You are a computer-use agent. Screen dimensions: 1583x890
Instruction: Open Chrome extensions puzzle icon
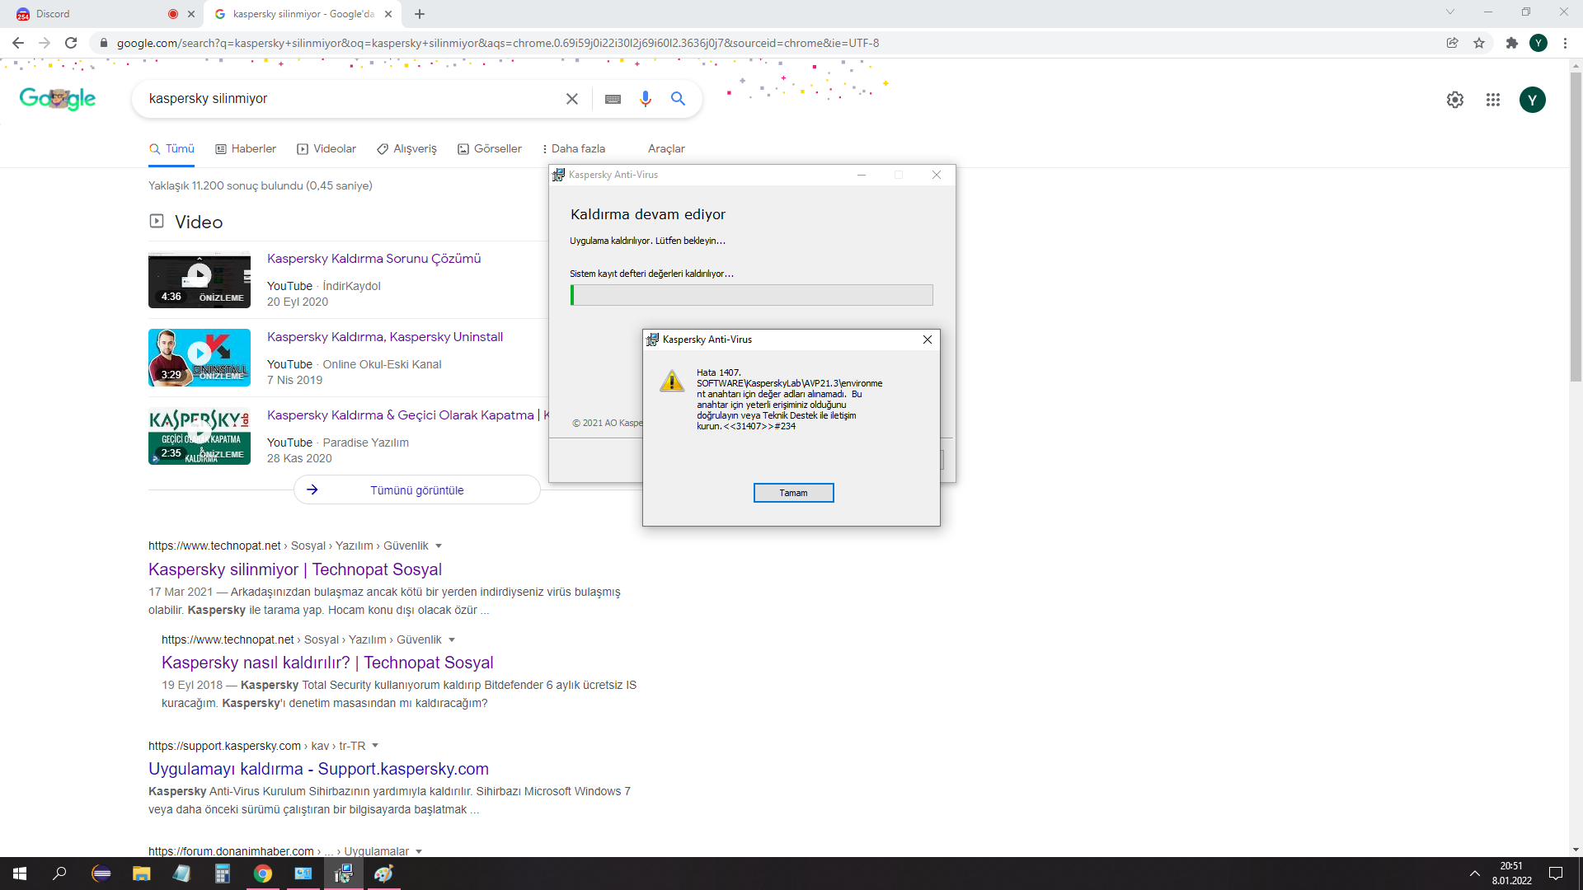(x=1511, y=43)
